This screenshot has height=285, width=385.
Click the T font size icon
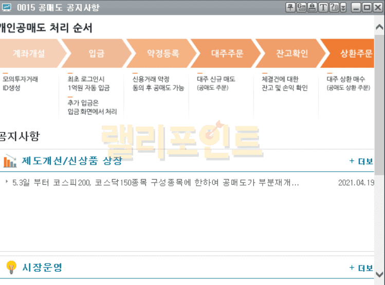(x=323, y=7)
